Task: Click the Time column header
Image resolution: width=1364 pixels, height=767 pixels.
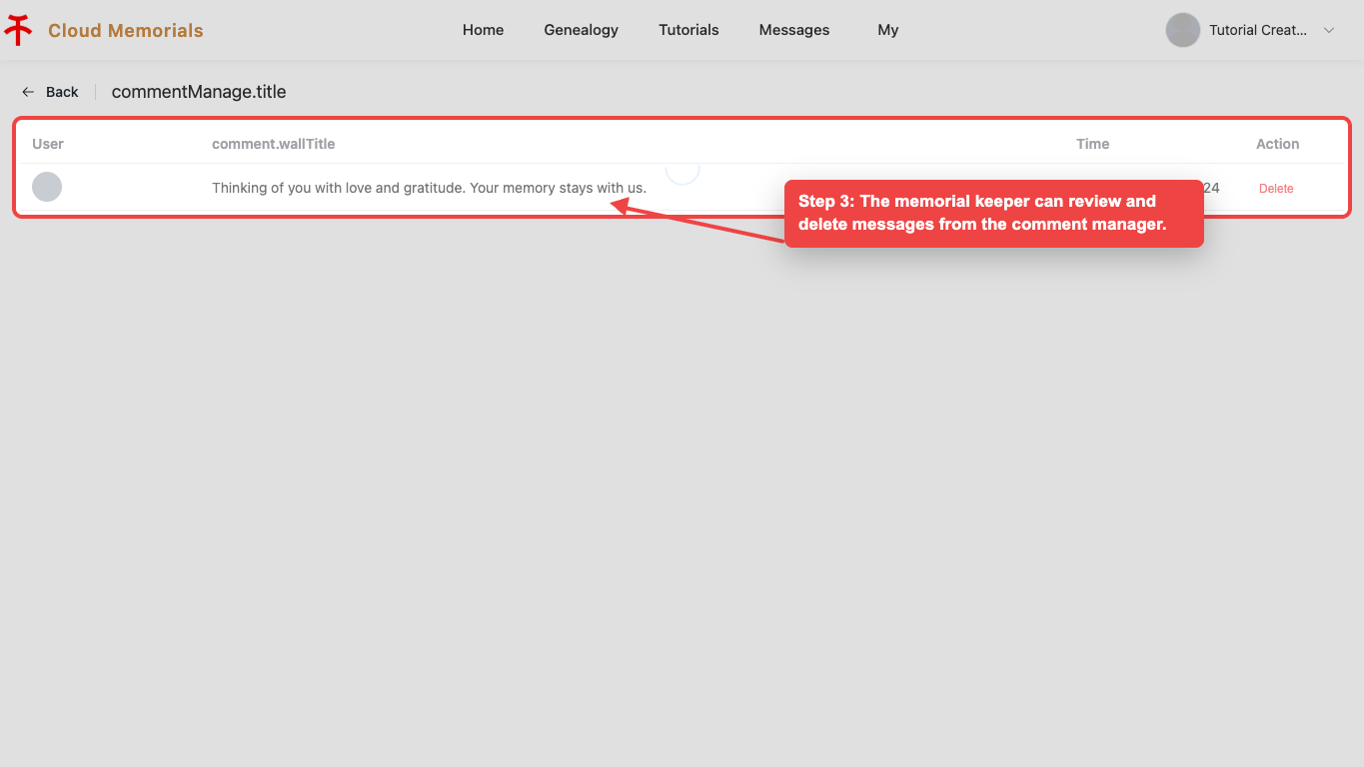Action: [1092, 144]
